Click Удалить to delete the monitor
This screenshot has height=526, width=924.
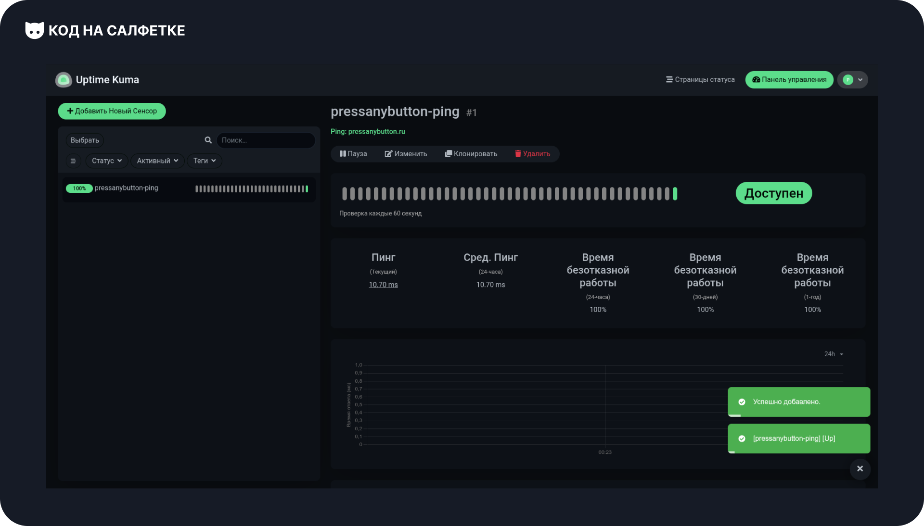pos(533,154)
